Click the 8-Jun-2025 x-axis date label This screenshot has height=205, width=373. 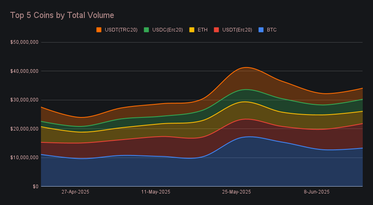(x=316, y=191)
